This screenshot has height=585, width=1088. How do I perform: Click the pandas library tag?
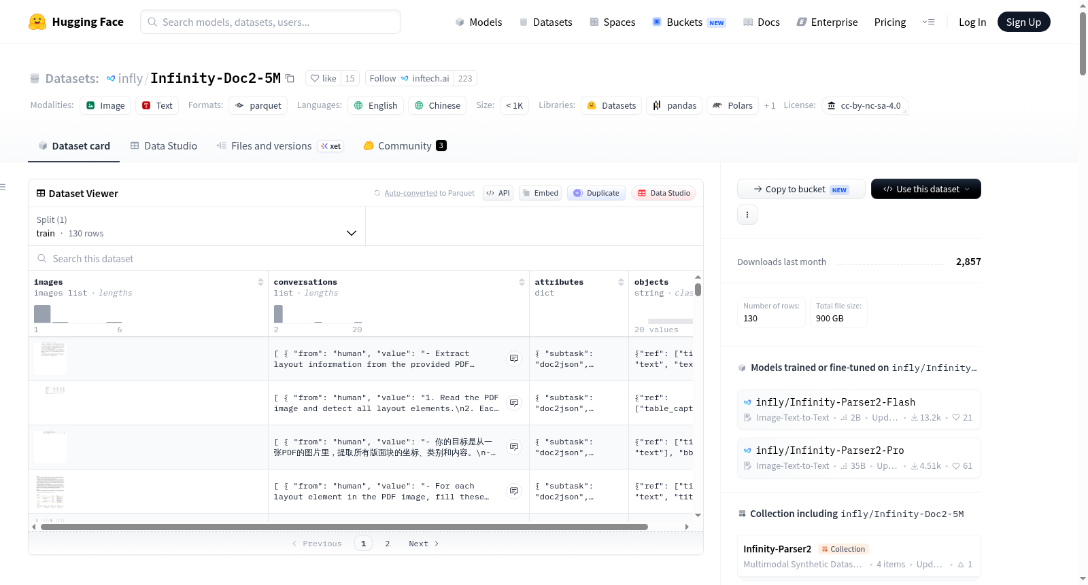(675, 105)
